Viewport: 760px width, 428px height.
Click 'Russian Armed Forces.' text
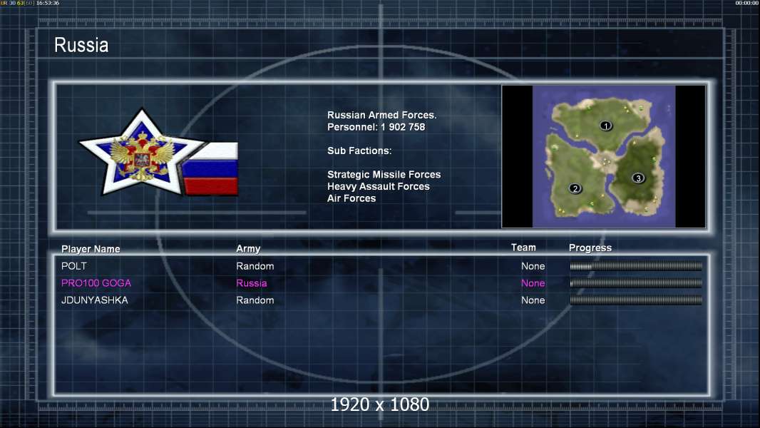point(382,115)
